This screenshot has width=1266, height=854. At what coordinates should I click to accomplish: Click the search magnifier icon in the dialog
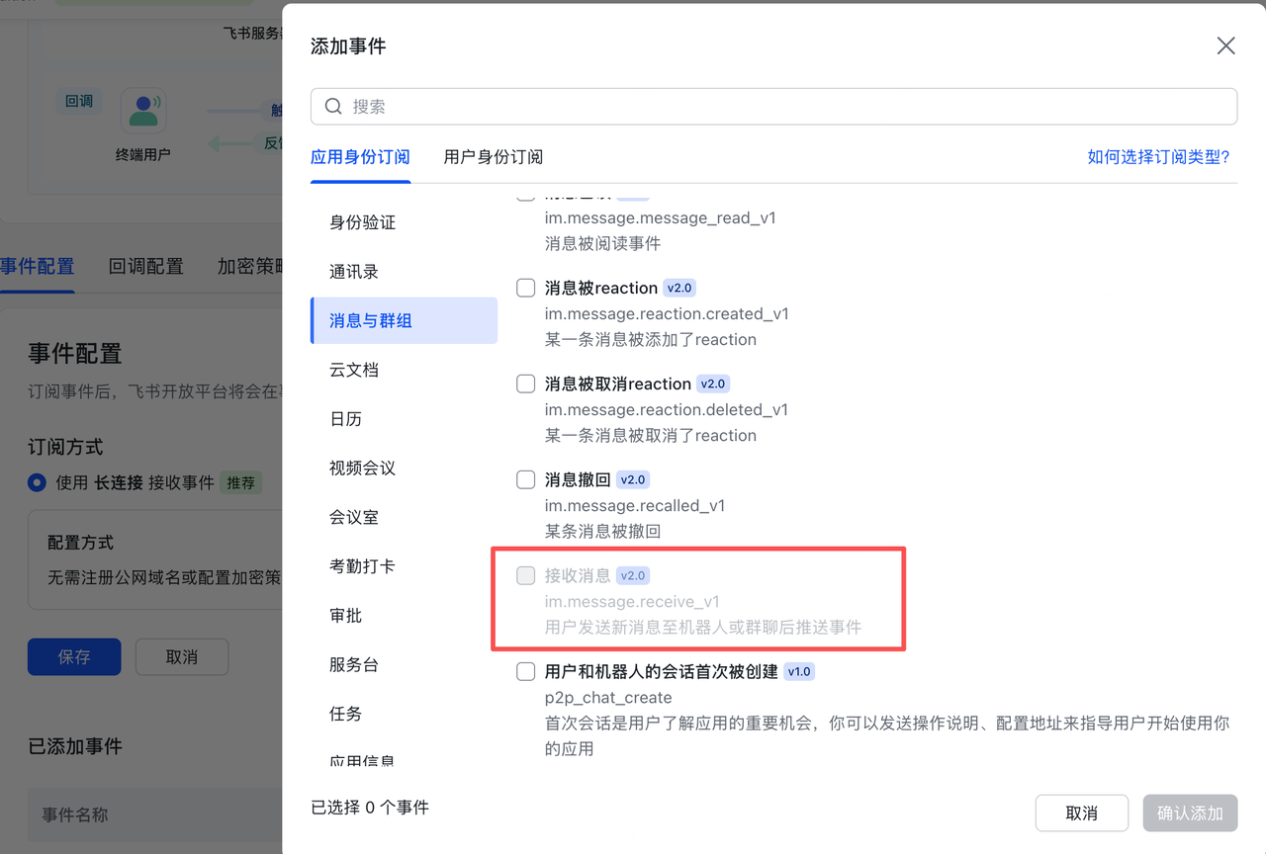point(333,106)
